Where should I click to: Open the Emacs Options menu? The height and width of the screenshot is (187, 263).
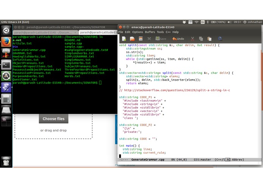[x=137, y=32]
